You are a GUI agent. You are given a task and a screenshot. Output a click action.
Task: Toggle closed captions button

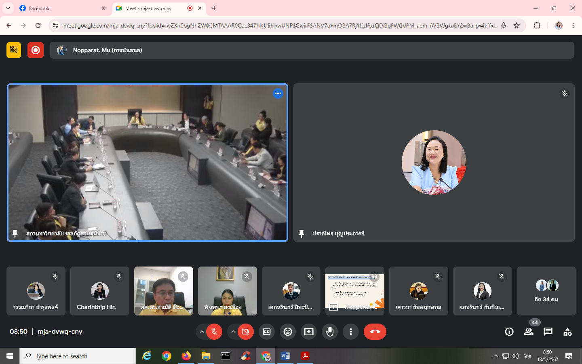pyautogui.click(x=267, y=332)
